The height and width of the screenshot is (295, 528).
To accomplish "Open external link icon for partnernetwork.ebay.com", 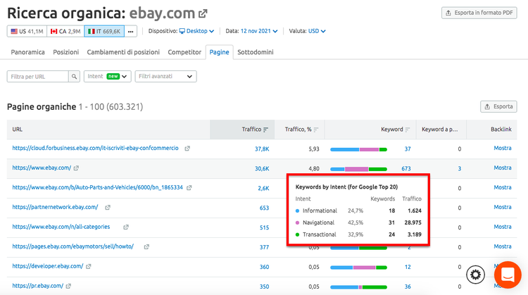I will 108,207.
